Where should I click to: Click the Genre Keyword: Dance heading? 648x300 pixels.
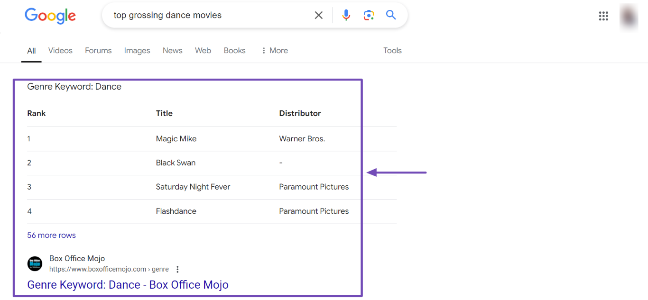point(74,86)
